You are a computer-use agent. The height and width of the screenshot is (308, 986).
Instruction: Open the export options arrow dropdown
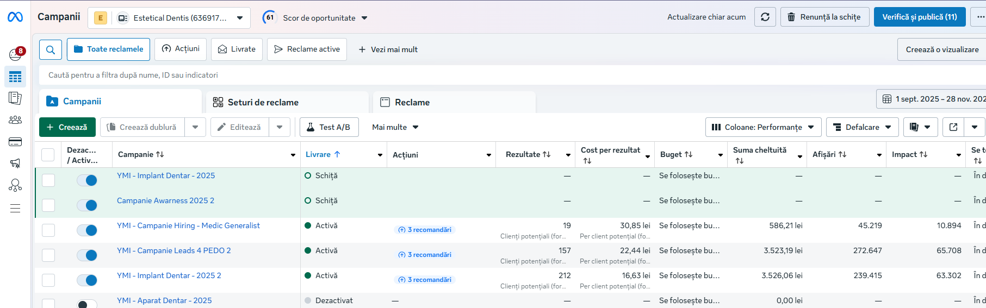point(975,127)
